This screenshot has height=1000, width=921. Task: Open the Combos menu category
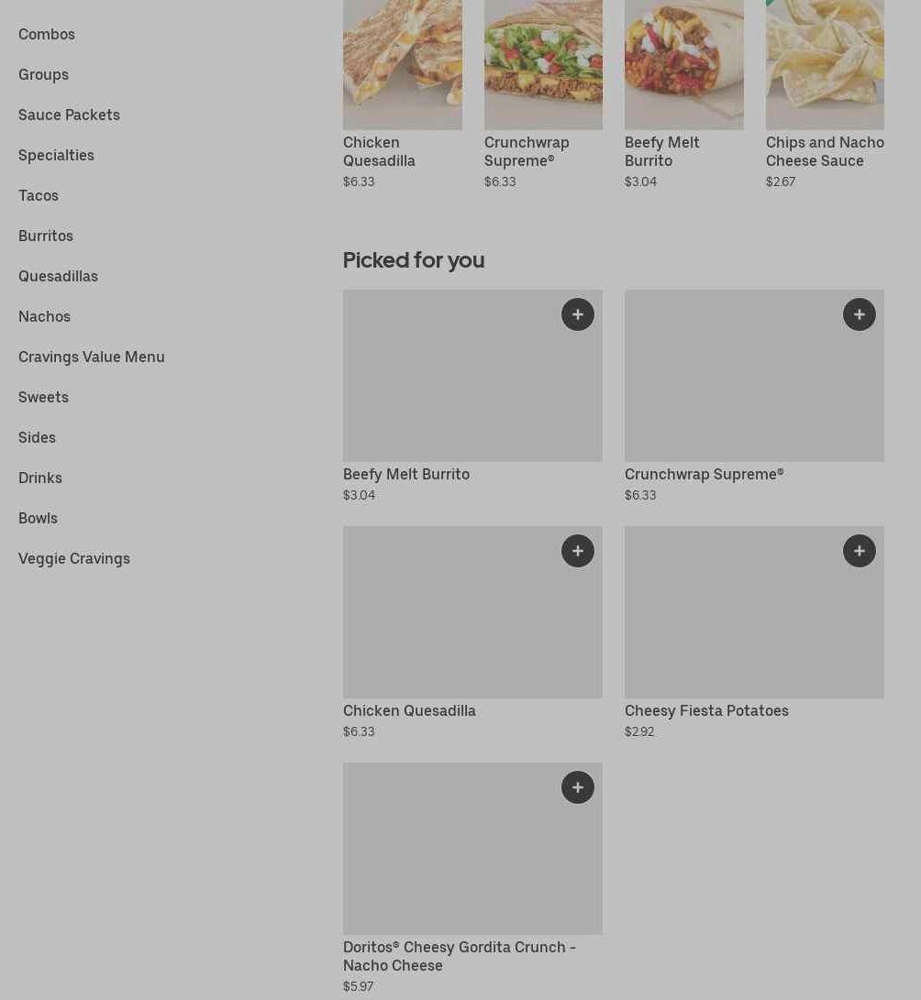47,34
